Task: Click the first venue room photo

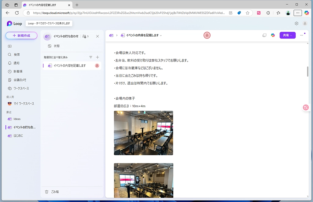Action: [x=144, y=133]
